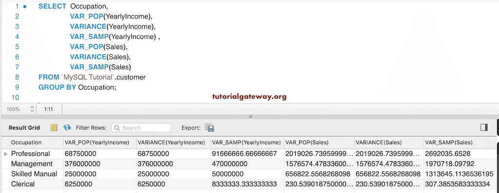The image size is (499, 193).
Task: Click the cursor position 1:11 indicator
Action: click(x=48, y=109)
